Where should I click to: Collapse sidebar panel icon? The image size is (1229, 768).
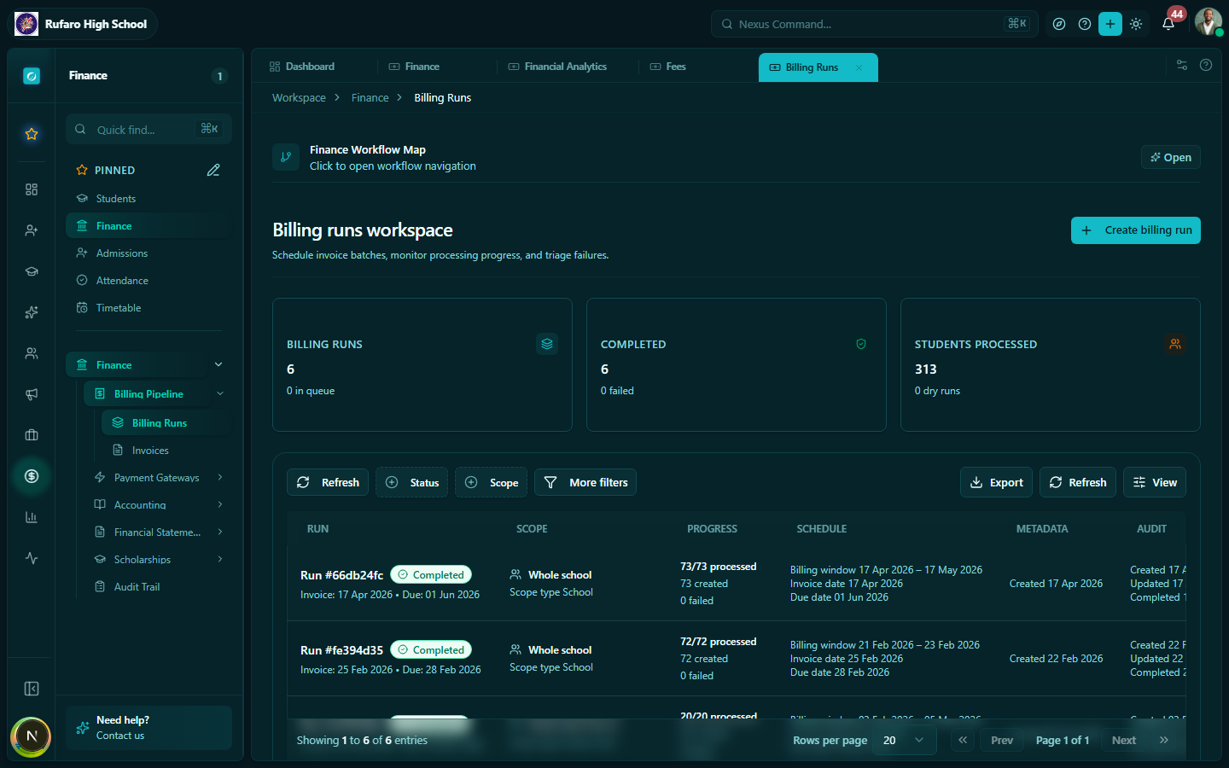pyautogui.click(x=32, y=689)
